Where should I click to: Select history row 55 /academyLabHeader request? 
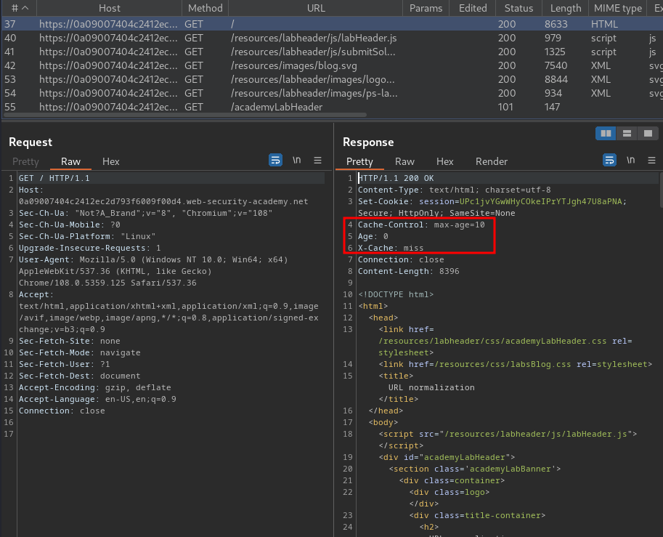tap(331, 107)
